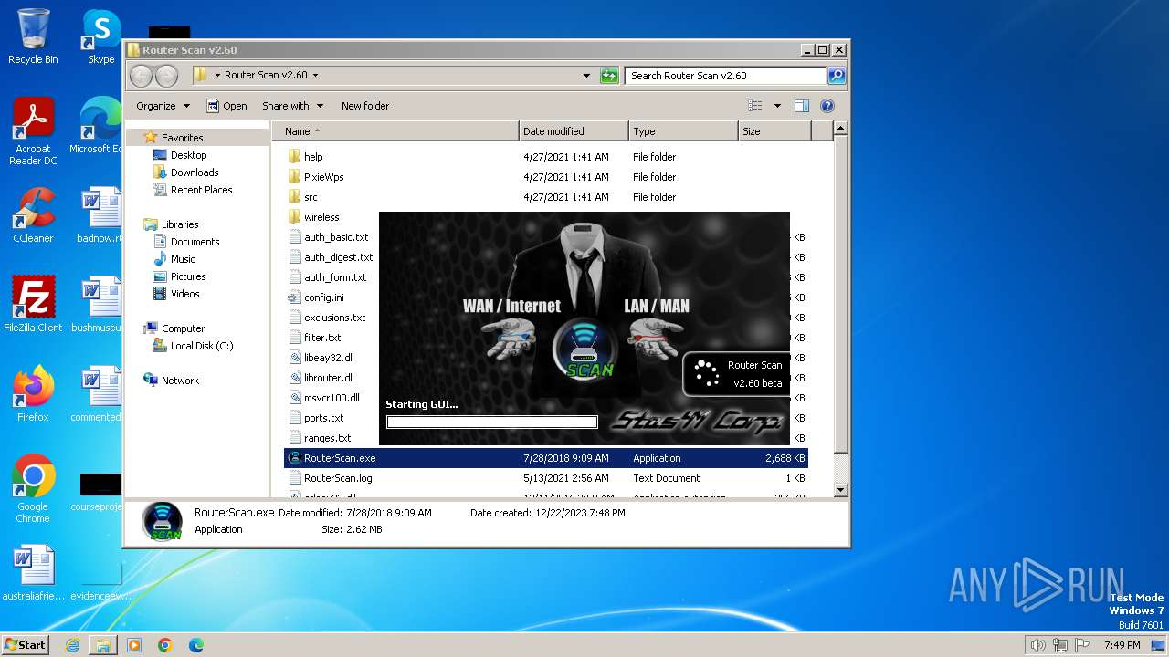This screenshot has height=657, width=1169.
Task: Open Firefox desktop shortcut
Action: click(33, 394)
